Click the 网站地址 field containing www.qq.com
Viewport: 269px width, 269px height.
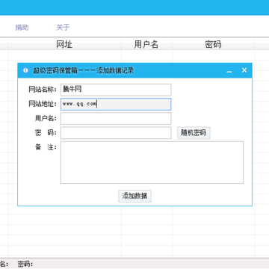(x=116, y=104)
